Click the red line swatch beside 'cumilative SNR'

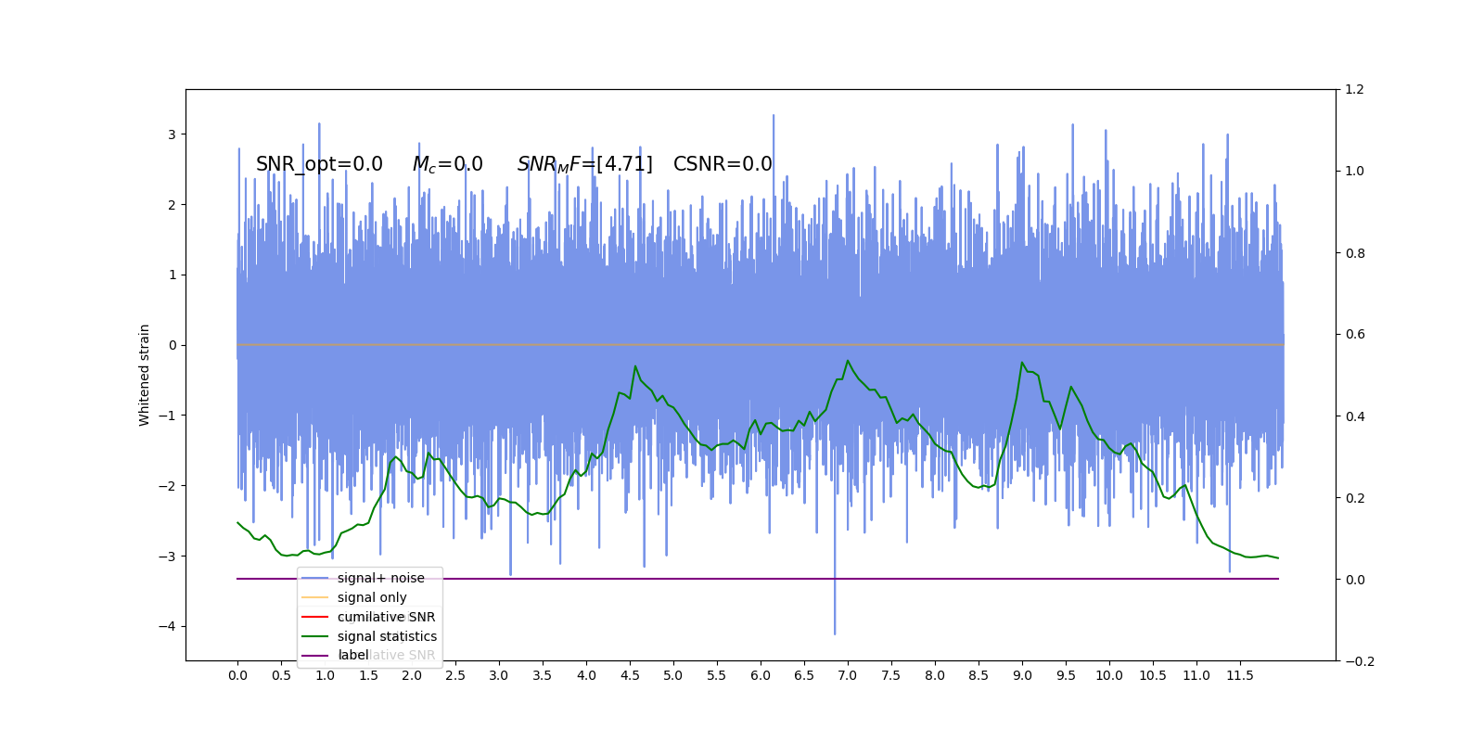pos(315,617)
